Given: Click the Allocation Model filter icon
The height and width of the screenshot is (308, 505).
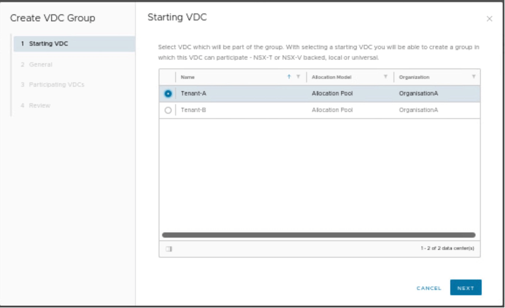Looking at the screenshot, I should point(385,77).
